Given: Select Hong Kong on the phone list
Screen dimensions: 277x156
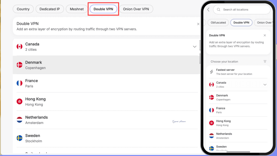Looking at the screenshot, I should (238, 123).
